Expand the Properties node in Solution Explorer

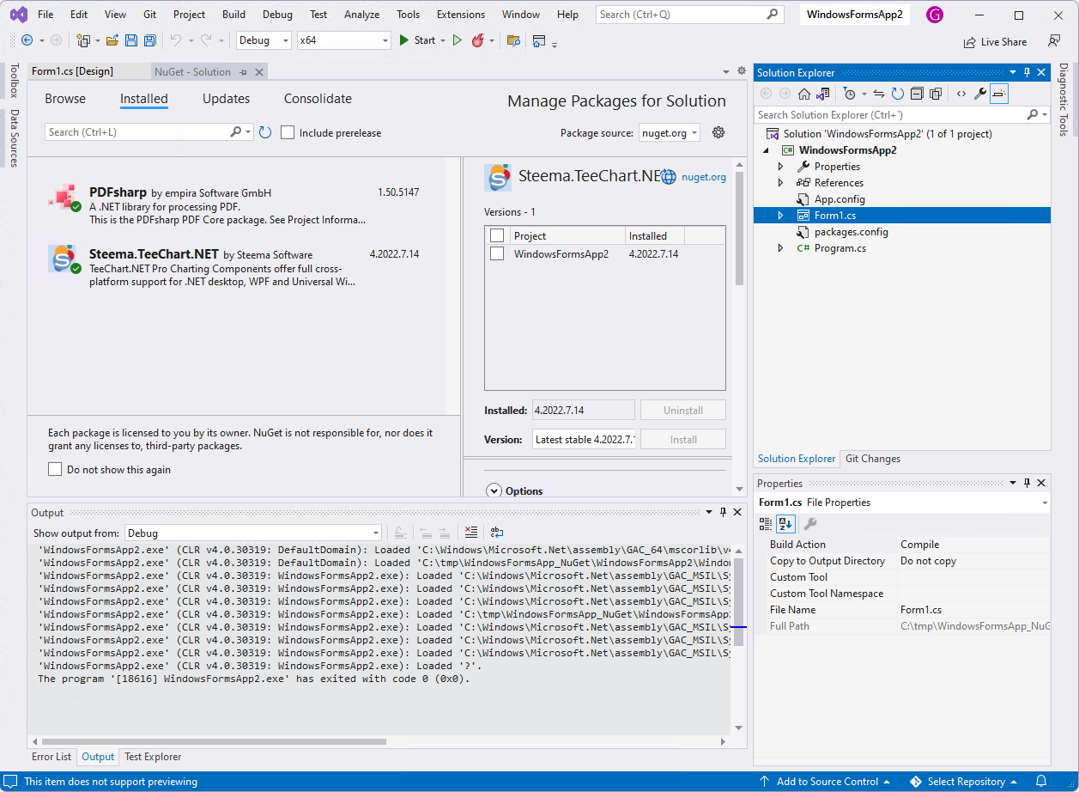tap(780, 167)
